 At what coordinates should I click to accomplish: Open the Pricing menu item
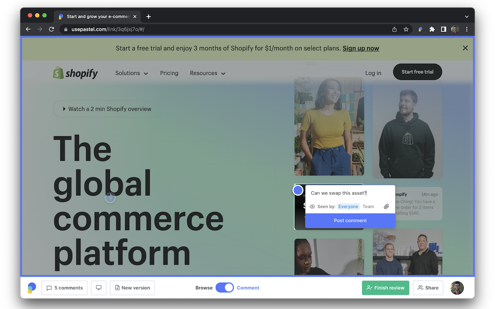[169, 73]
